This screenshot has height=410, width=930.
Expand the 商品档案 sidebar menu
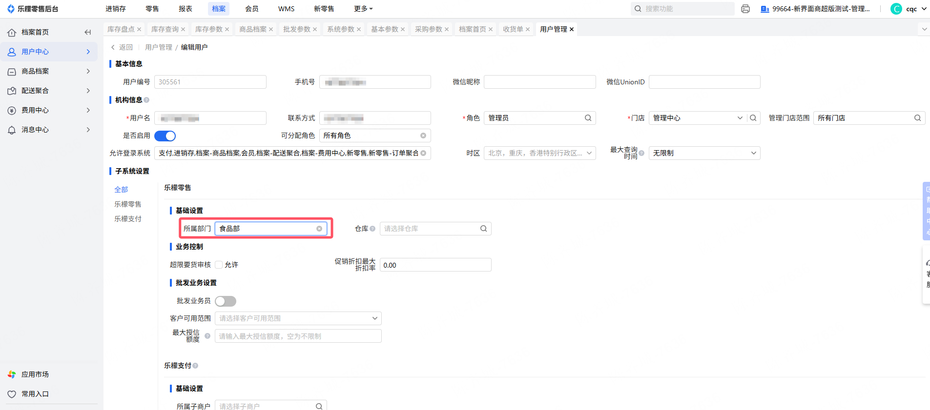coord(49,71)
